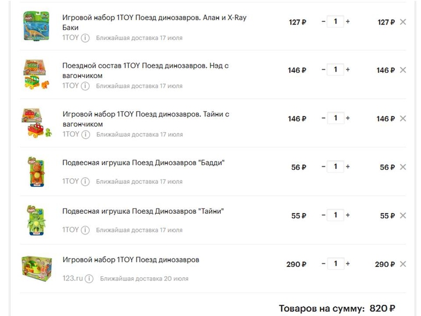Increase quantity of Алан и X-Ray Баки

pos(348,22)
